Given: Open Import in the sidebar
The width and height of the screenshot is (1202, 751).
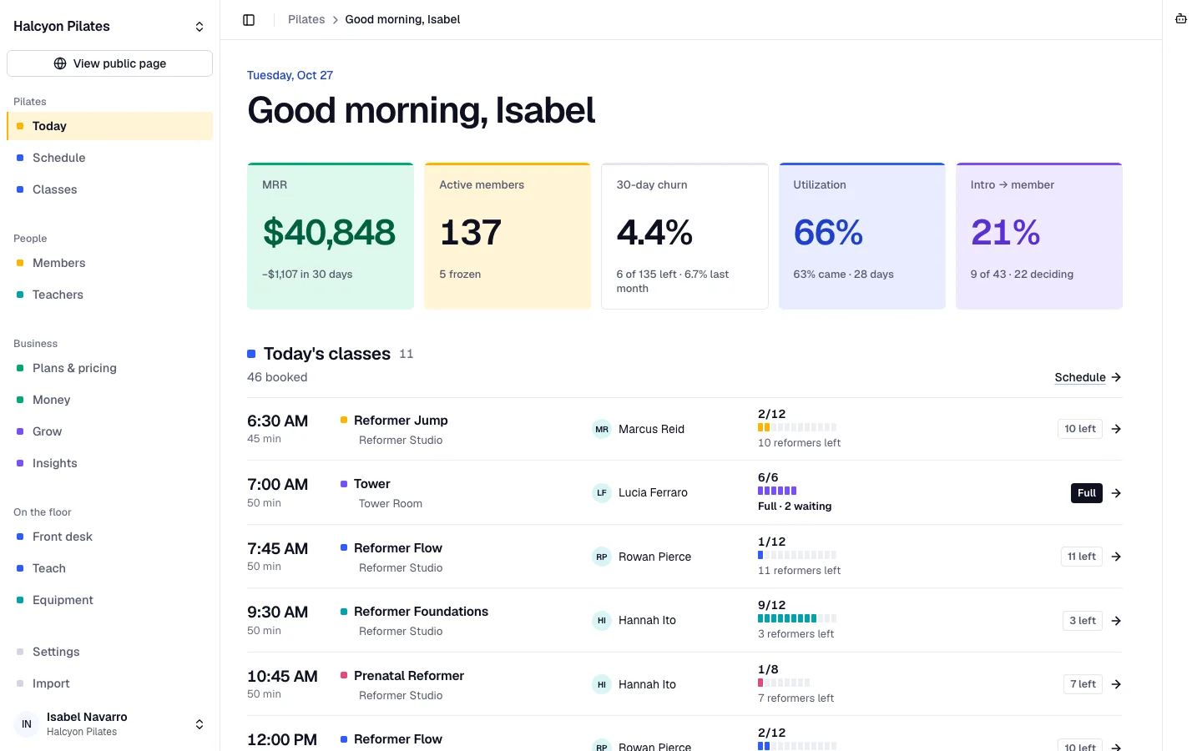Looking at the screenshot, I should 109,683.
